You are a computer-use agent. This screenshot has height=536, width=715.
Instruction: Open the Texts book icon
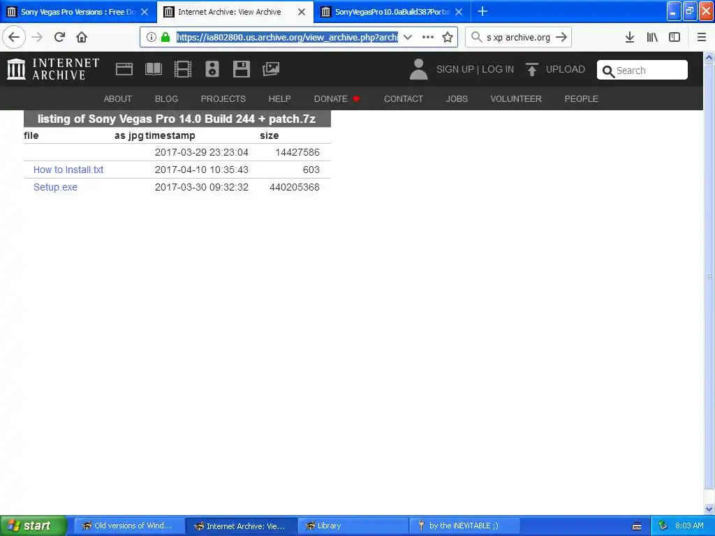coord(153,69)
